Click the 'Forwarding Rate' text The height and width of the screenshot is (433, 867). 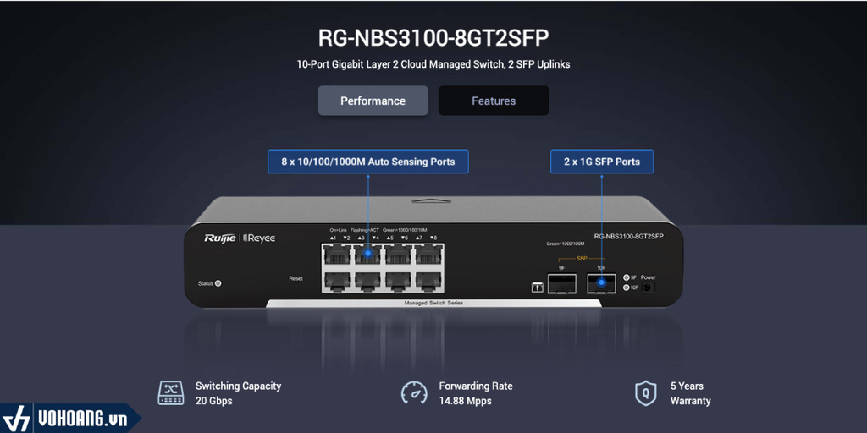pos(476,386)
